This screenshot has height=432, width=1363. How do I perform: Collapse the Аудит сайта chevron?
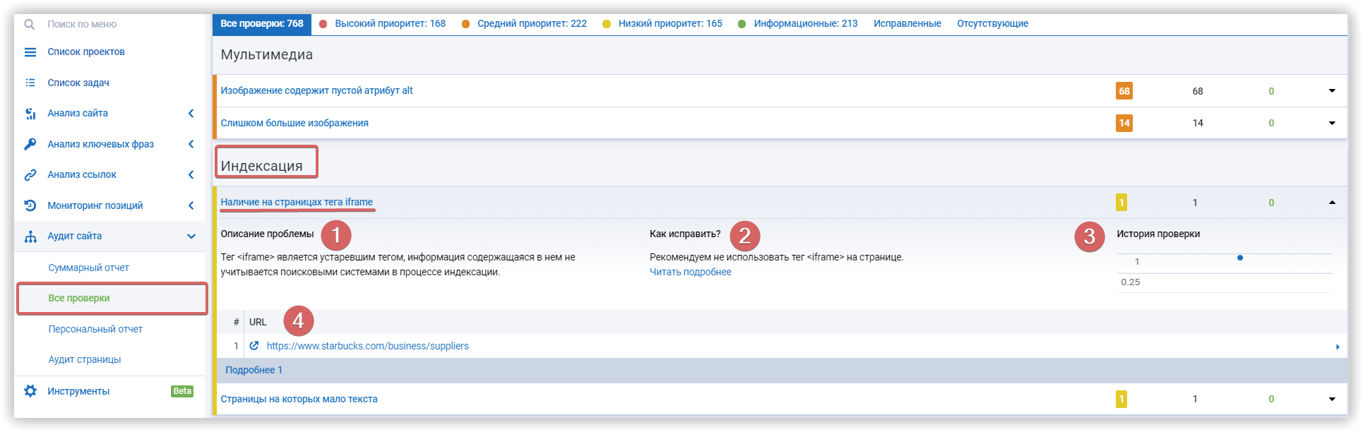(191, 236)
